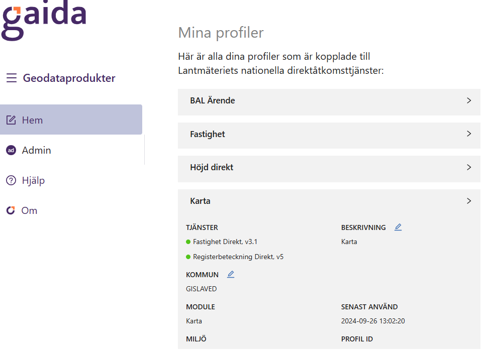This screenshot has height=352, width=484.
Task: Open Om from the sidebar menu
Action: pyautogui.click(x=29, y=210)
